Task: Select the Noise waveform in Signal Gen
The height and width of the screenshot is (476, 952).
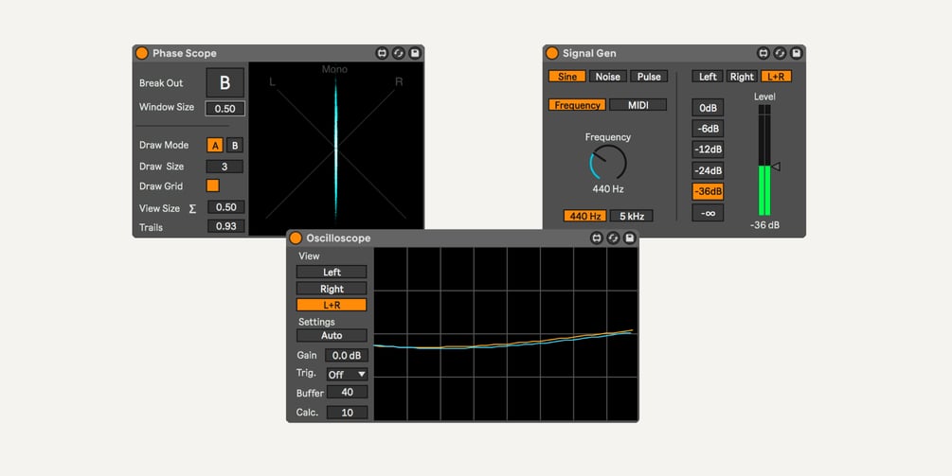Action: click(x=608, y=77)
